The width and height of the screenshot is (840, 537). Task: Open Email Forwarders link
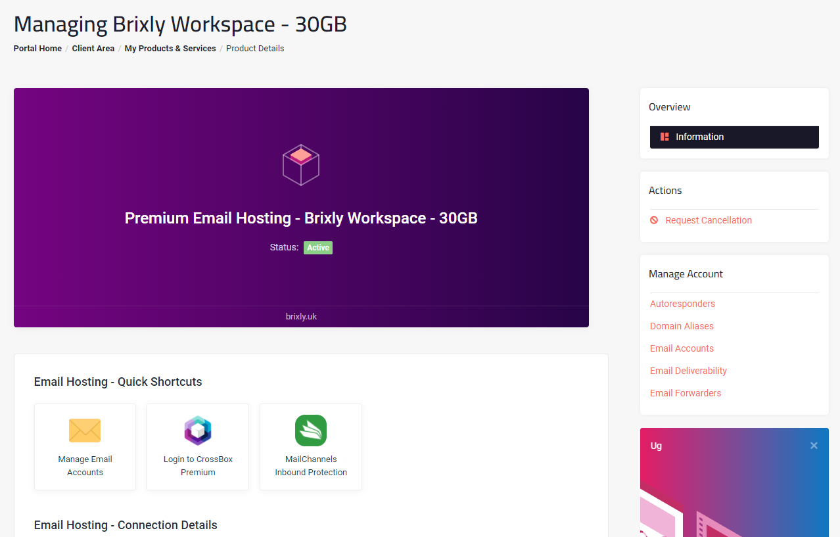686,393
